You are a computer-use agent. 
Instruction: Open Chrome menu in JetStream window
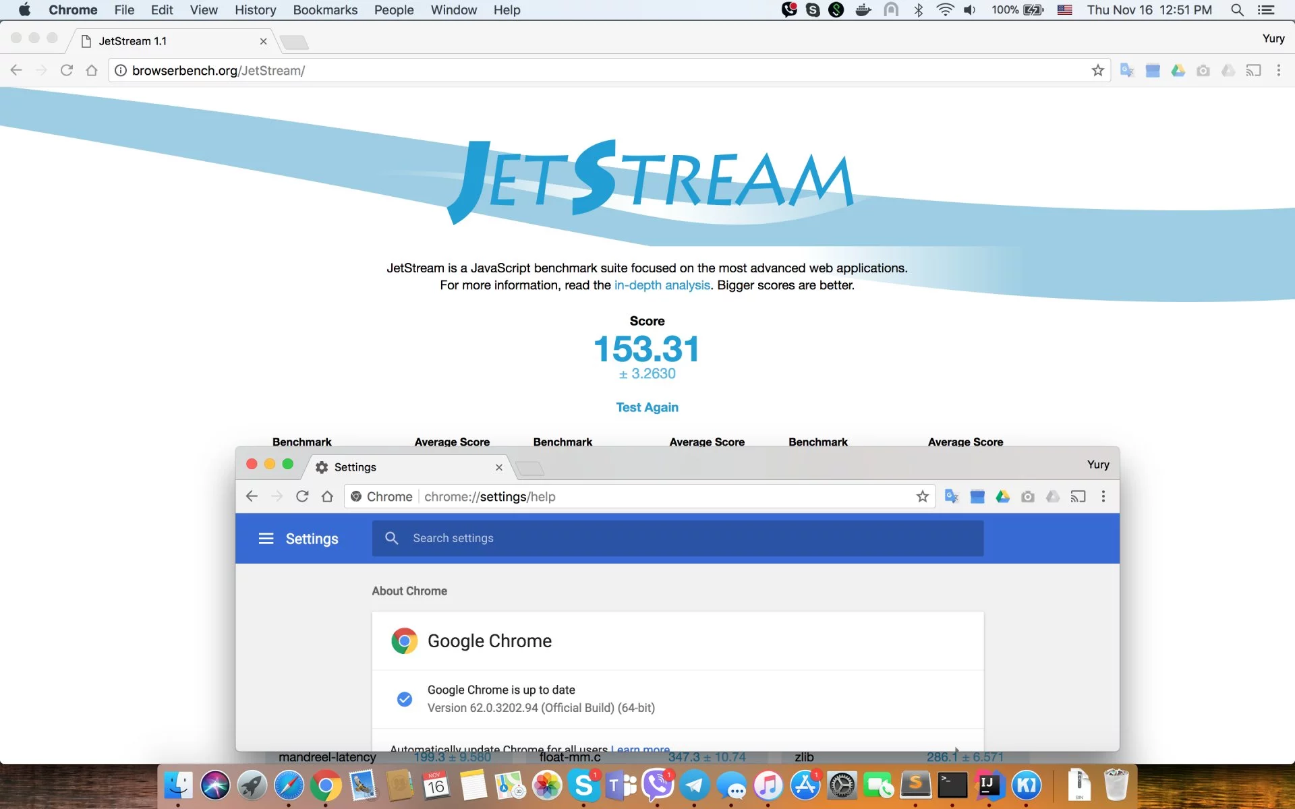click(x=1279, y=70)
